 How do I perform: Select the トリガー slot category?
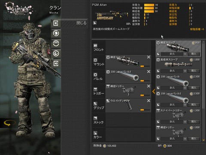click(x=99, y=91)
